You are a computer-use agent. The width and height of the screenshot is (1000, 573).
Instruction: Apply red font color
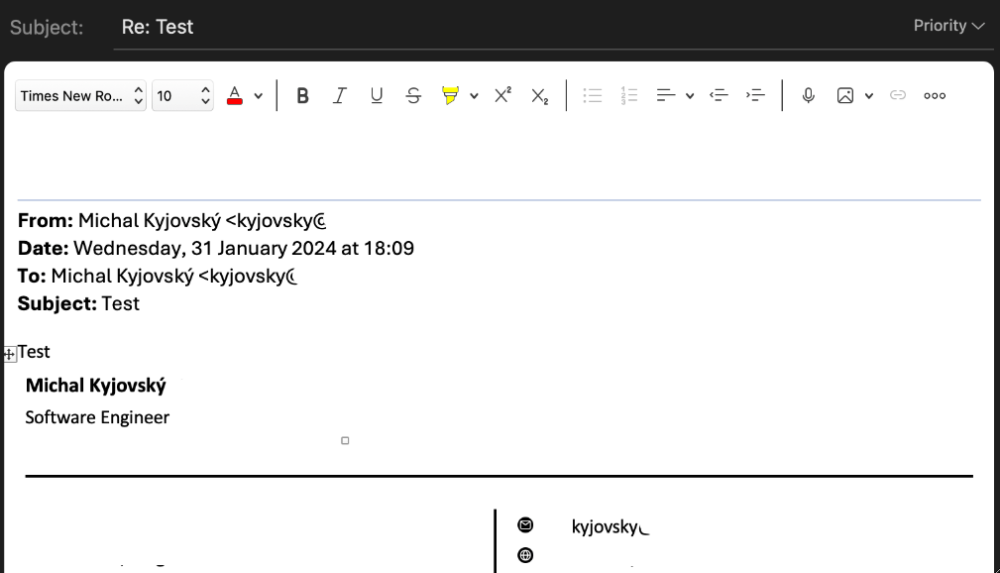pyautogui.click(x=235, y=96)
